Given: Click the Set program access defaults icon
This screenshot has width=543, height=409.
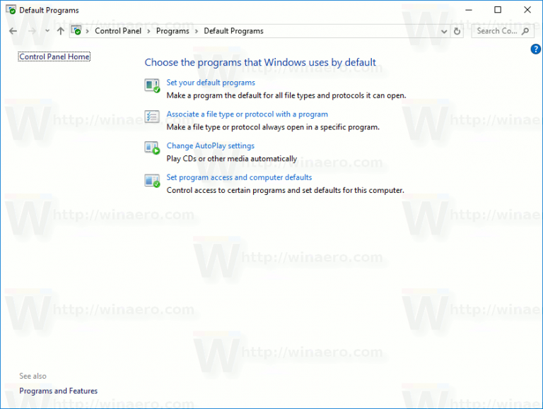Looking at the screenshot, I should 152,180.
